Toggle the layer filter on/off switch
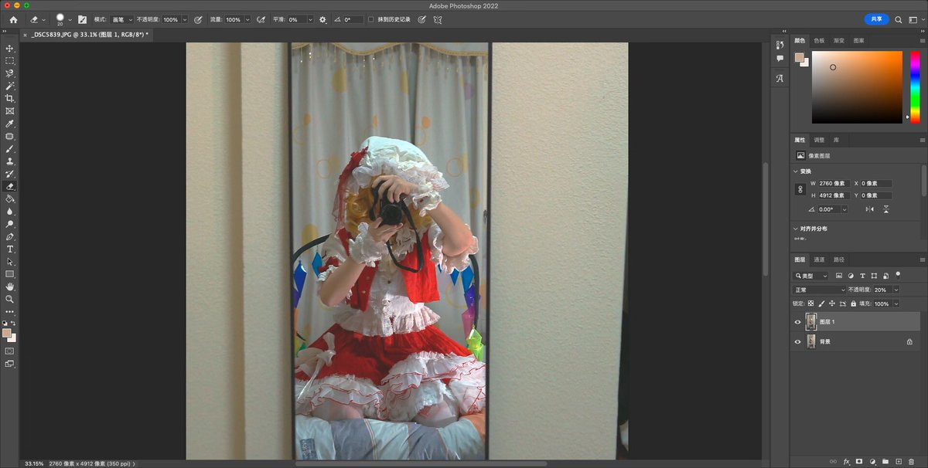The image size is (928, 468). point(898,275)
